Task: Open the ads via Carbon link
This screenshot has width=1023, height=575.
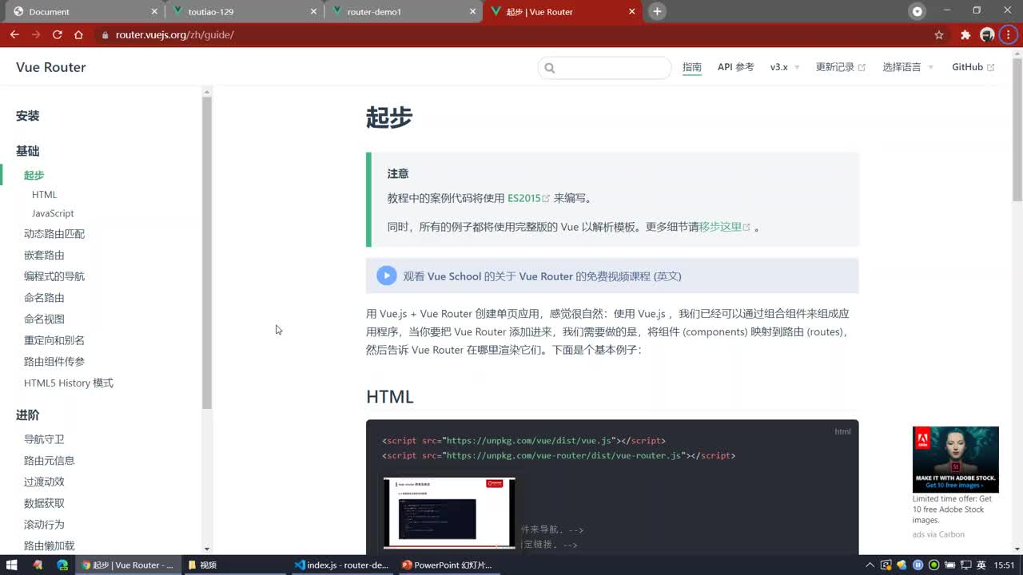Action: pos(938,534)
